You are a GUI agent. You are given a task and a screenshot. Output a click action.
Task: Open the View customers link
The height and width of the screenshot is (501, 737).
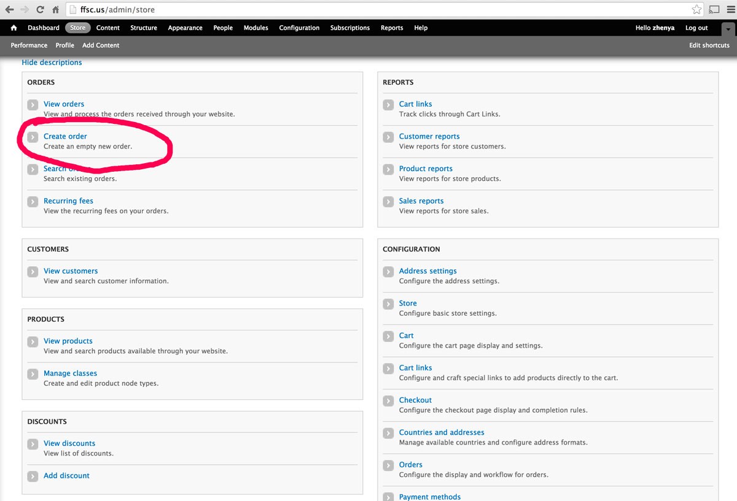tap(71, 271)
